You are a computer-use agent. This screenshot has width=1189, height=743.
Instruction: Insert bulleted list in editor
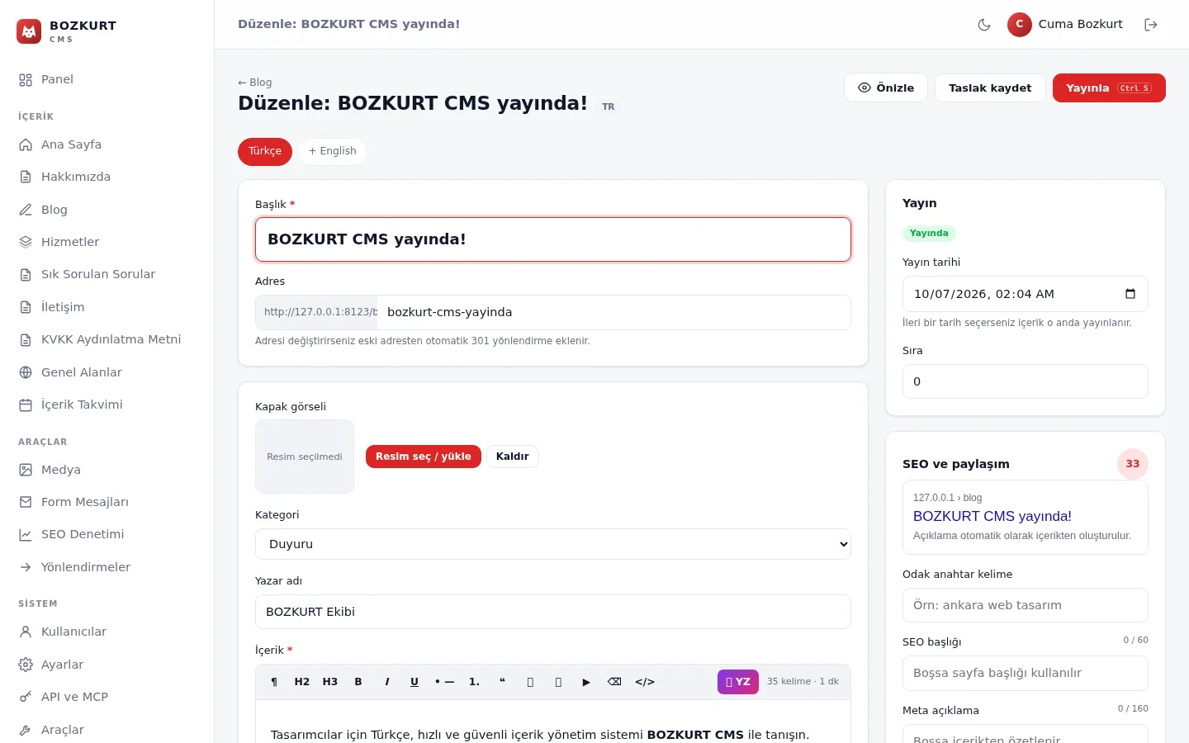click(x=444, y=682)
